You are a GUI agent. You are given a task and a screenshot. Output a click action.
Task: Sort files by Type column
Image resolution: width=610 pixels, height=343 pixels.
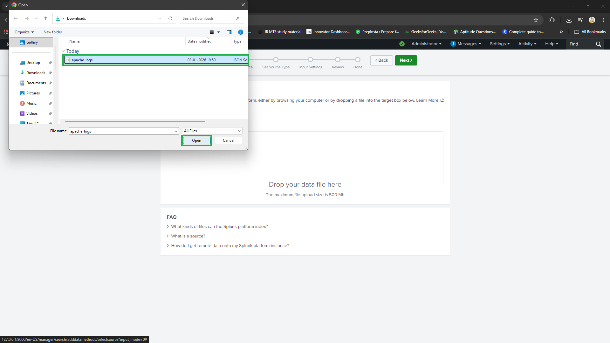[237, 41]
